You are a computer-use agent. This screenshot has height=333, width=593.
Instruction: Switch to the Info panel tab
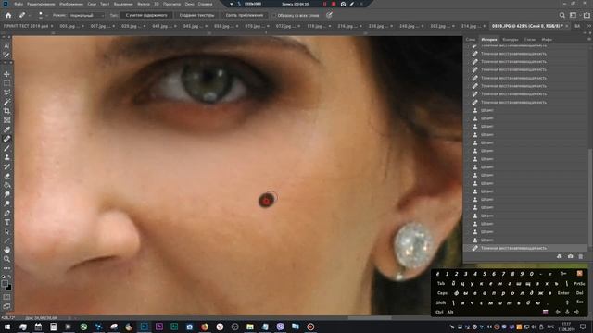pyautogui.click(x=547, y=39)
